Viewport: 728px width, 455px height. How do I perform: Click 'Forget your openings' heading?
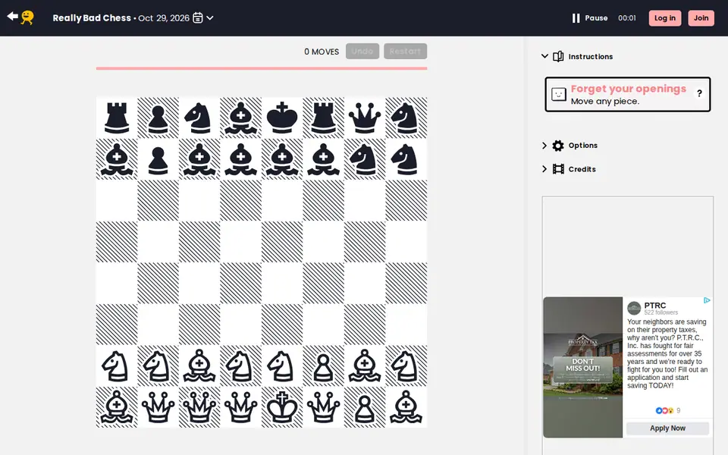(628, 88)
